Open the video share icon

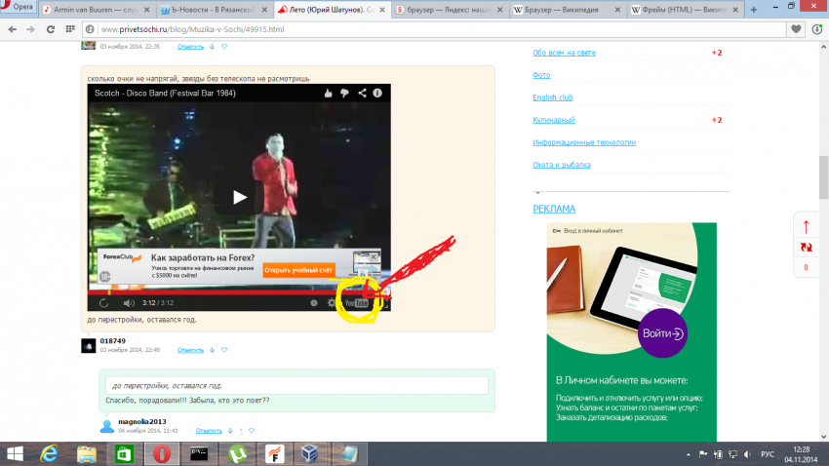[361, 93]
